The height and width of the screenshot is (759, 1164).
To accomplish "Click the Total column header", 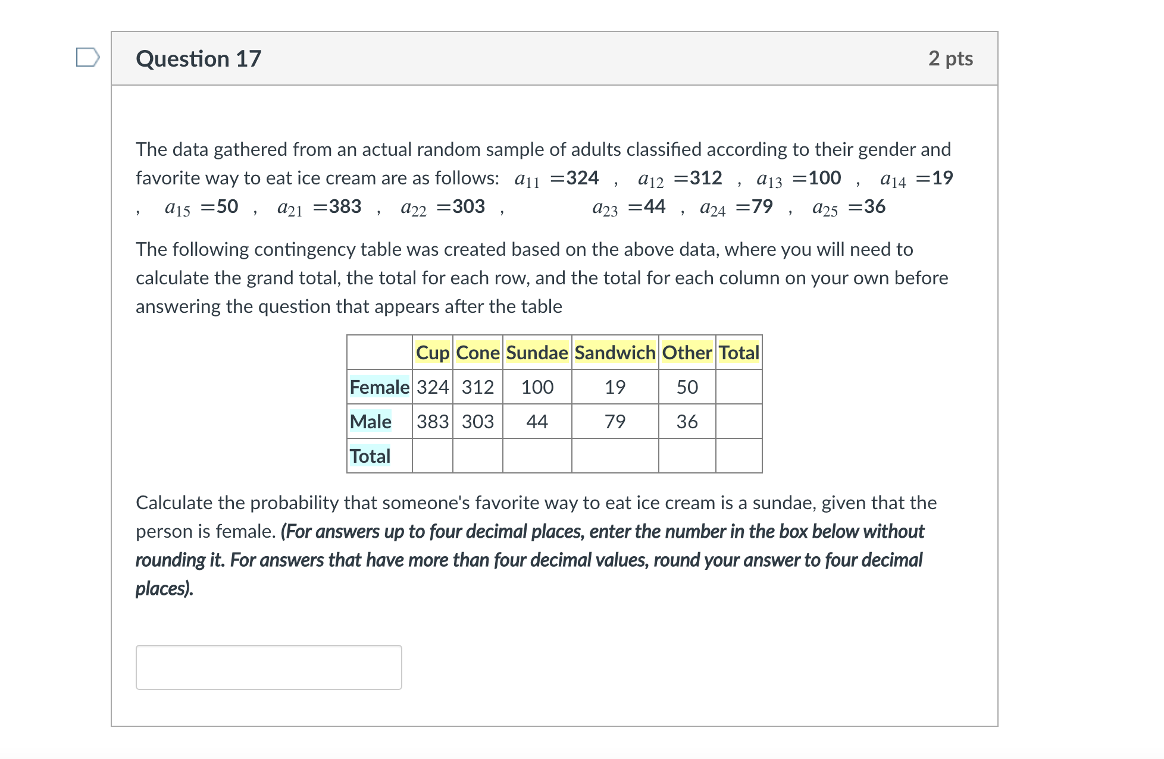I will pos(739,352).
